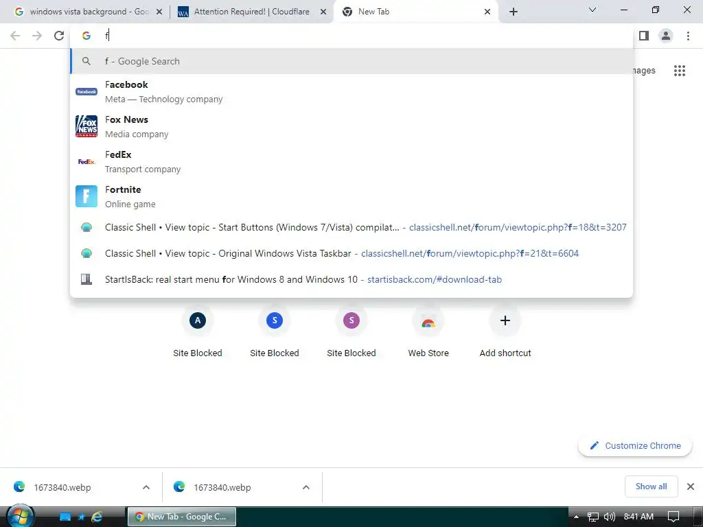703x527 pixels.
Task: Click the Fortnite logo thumbnail
Action: tap(87, 196)
